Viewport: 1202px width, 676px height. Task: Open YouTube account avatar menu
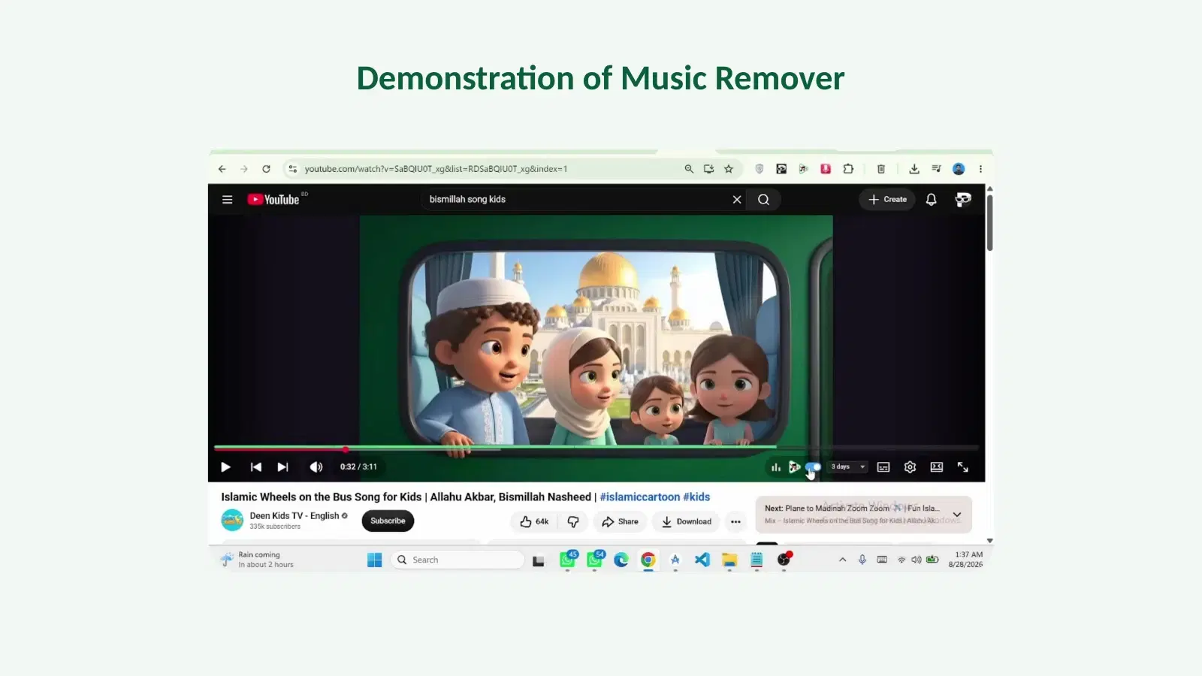pos(963,199)
